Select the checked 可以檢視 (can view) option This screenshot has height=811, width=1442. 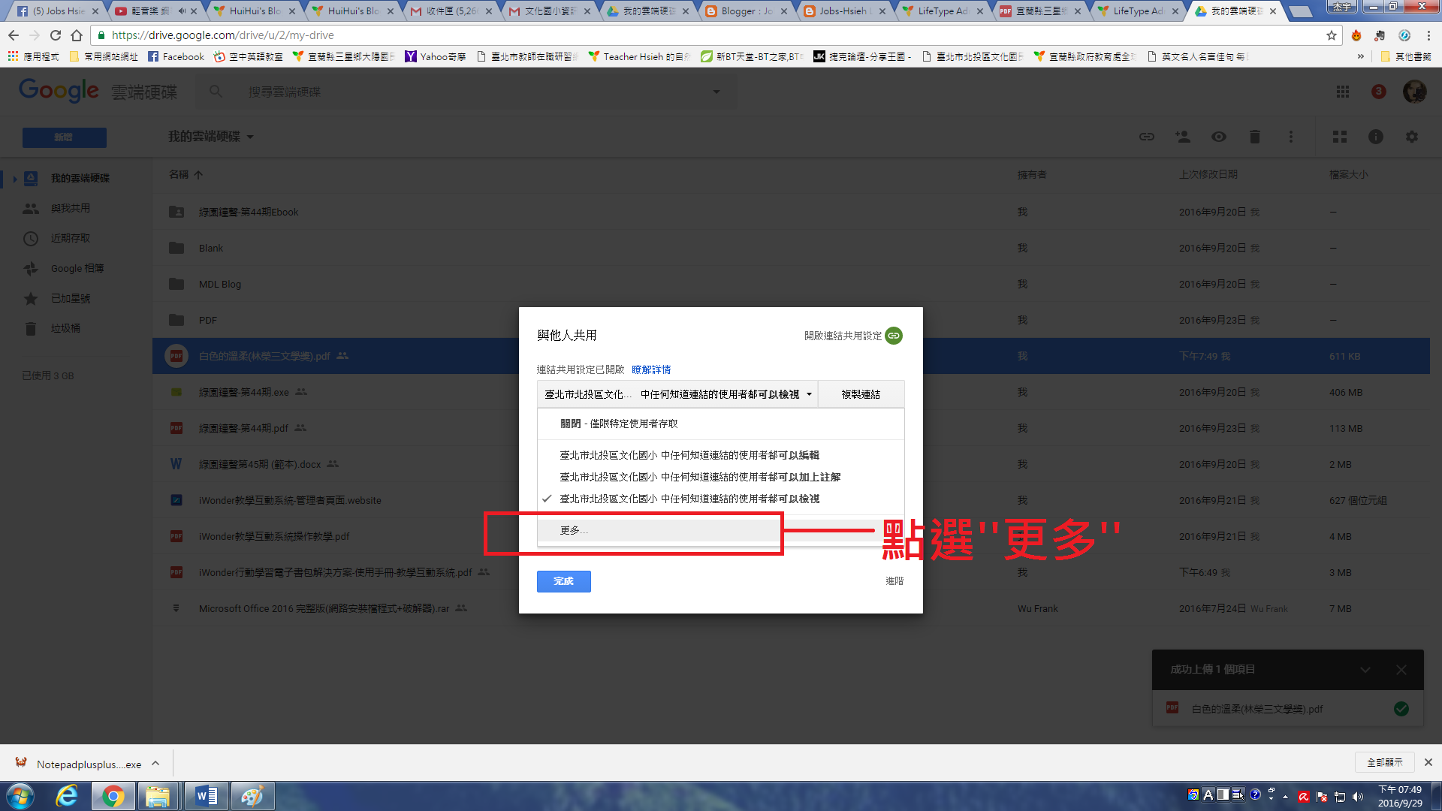coord(720,499)
